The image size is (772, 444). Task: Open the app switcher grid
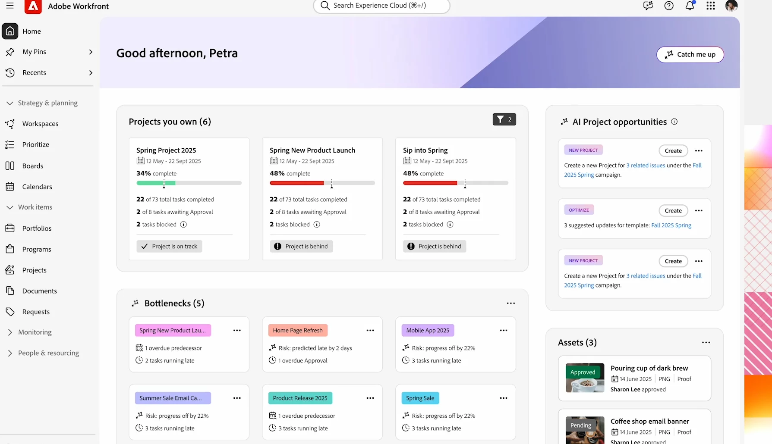711,6
